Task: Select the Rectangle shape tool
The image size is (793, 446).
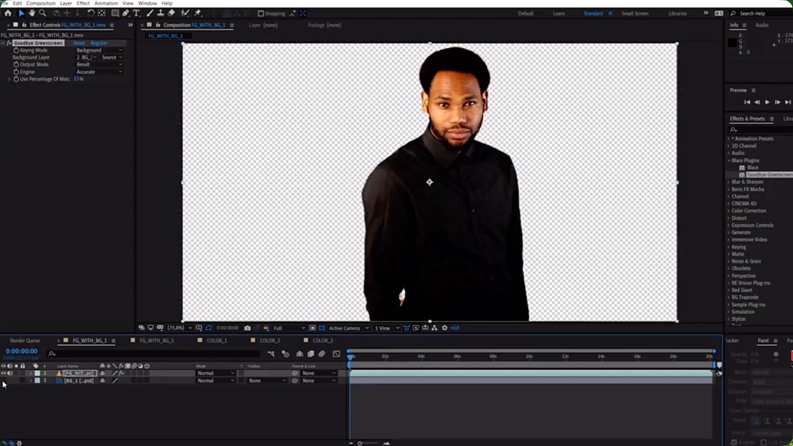Action: (115, 13)
